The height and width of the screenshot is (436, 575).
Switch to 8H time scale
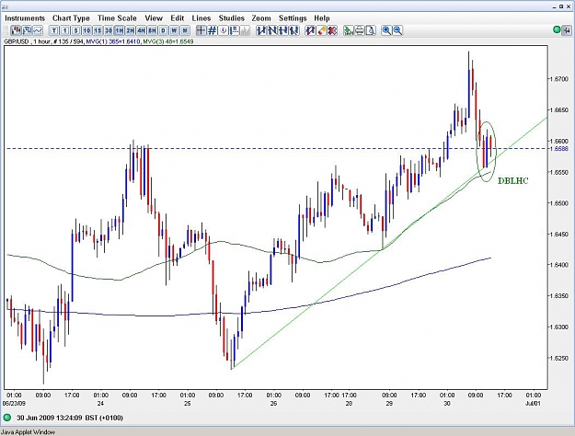click(153, 30)
